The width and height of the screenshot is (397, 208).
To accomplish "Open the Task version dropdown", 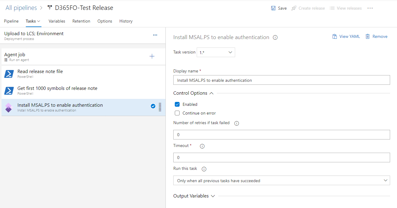I will [x=216, y=52].
